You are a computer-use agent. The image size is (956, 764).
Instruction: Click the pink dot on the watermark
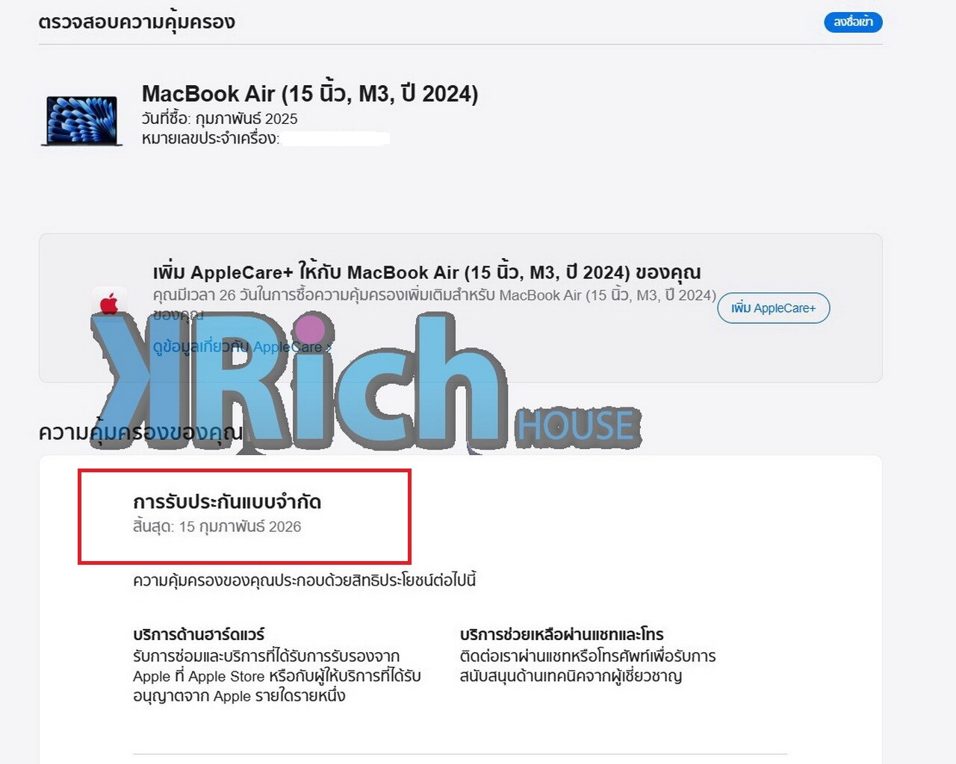coord(309,329)
